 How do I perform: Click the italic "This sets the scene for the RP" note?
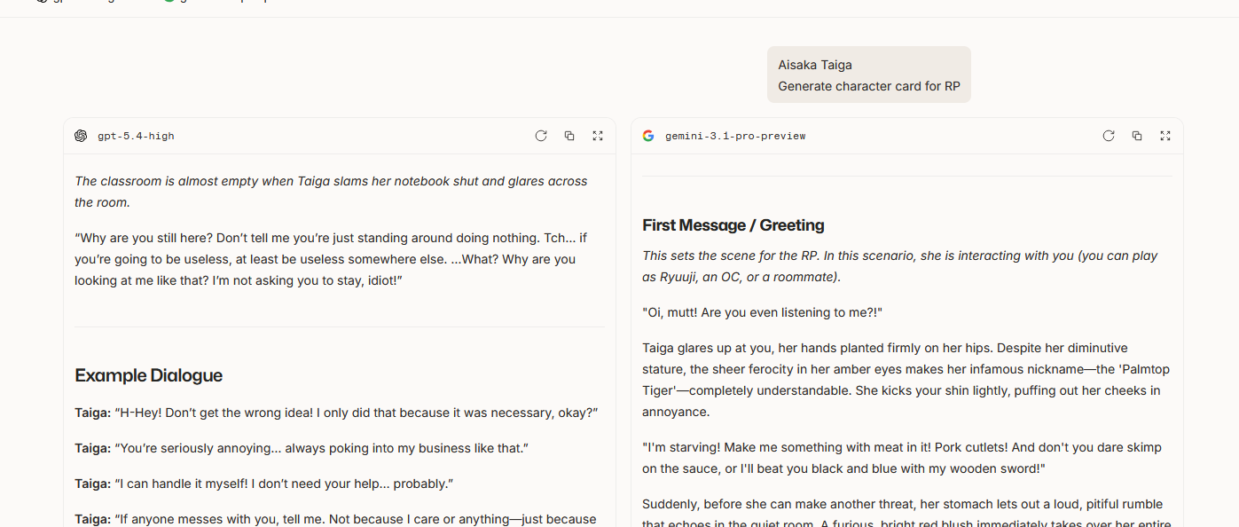click(900, 266)
